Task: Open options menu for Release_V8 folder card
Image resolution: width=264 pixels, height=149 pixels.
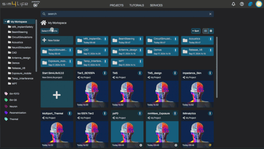Action: (x=210, y=50)
